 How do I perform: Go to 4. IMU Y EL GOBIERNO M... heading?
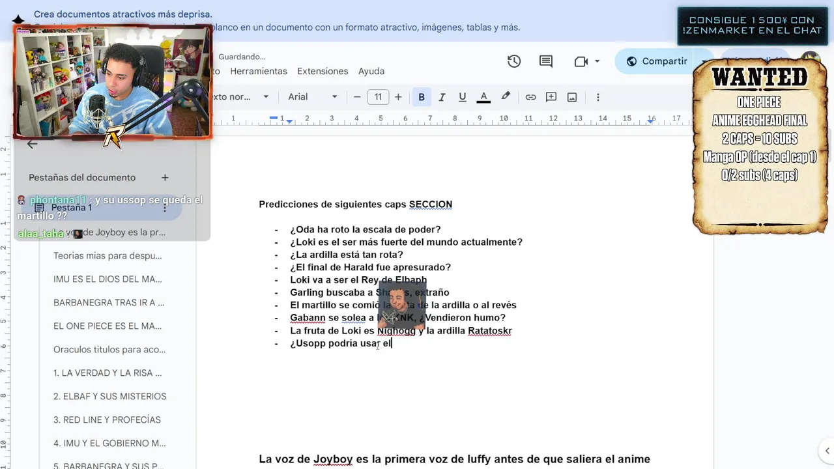point(109,443)
